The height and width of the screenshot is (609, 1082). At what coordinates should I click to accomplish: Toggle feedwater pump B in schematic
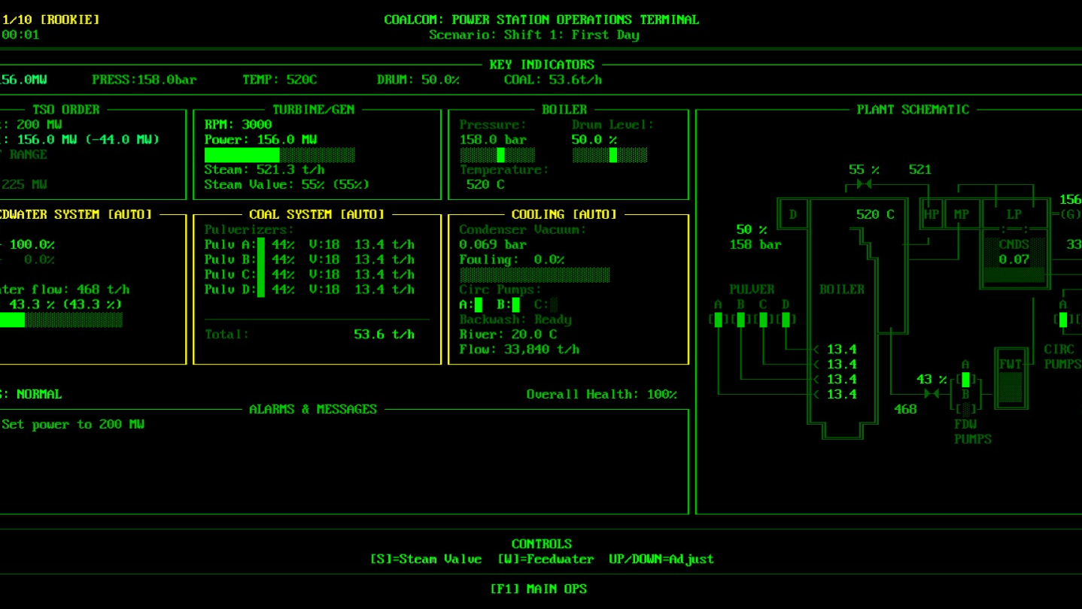(966, 409)
